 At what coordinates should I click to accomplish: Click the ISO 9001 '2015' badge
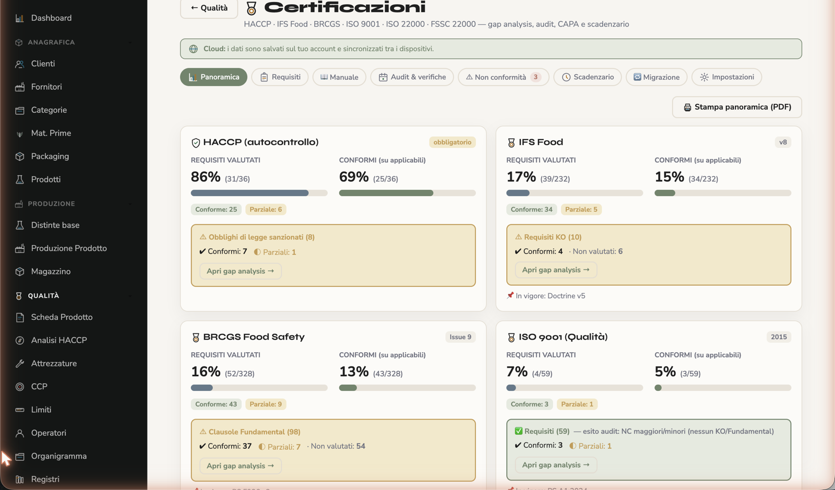(x=779, y=337)
